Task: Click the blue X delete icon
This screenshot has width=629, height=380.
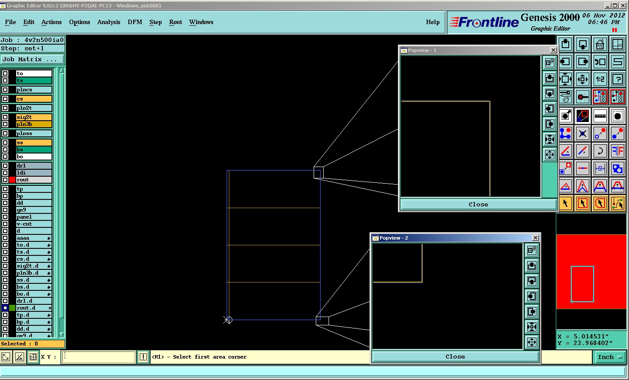Action: coord(583,133)
